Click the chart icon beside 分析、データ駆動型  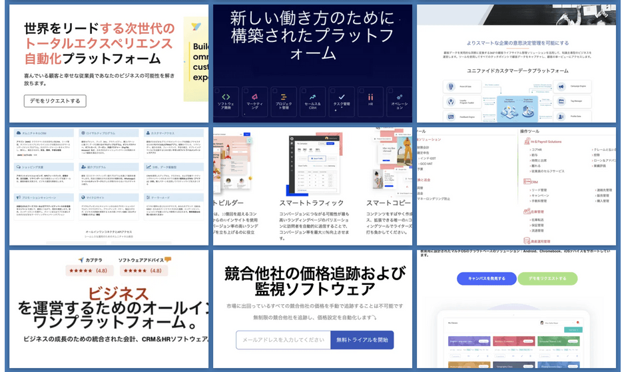[x=148, y=167]
